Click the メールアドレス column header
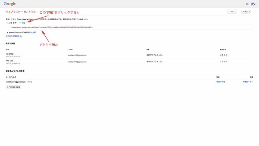 pos(11,77)
